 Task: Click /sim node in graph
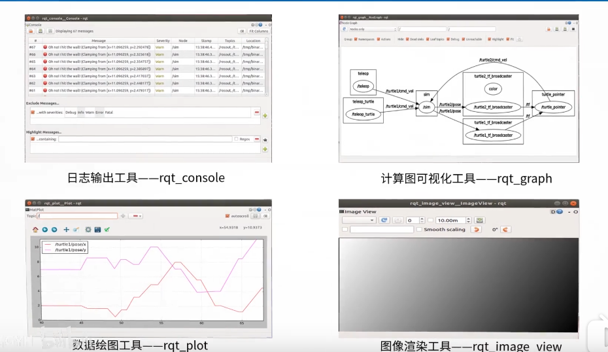(x=426, y=107)
